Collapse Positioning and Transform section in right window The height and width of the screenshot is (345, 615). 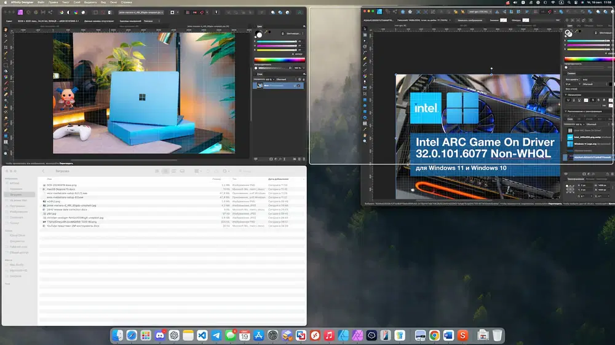point(566,111)
